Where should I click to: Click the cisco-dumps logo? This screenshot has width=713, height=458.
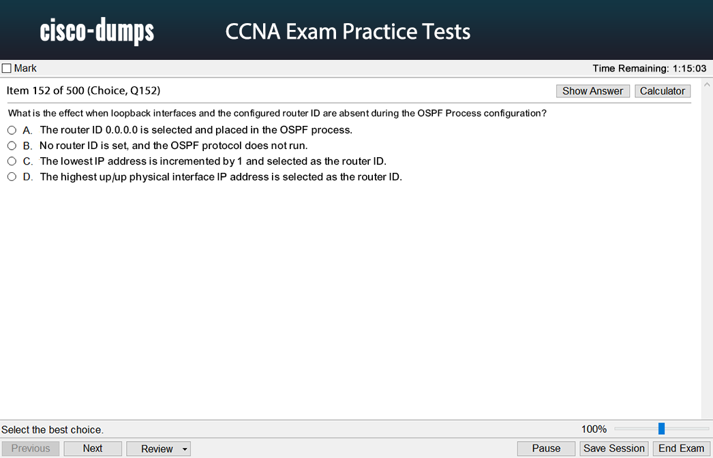pos(97,31)
